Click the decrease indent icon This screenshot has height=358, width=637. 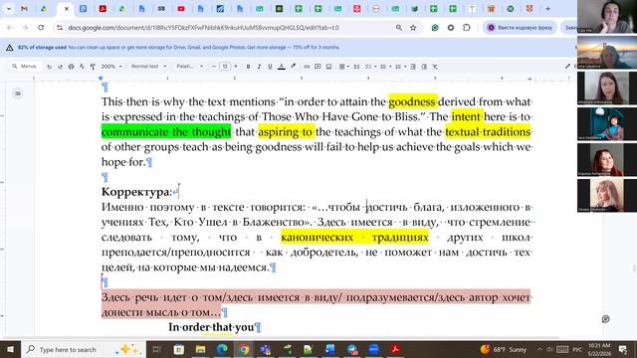tap(413, 67)
